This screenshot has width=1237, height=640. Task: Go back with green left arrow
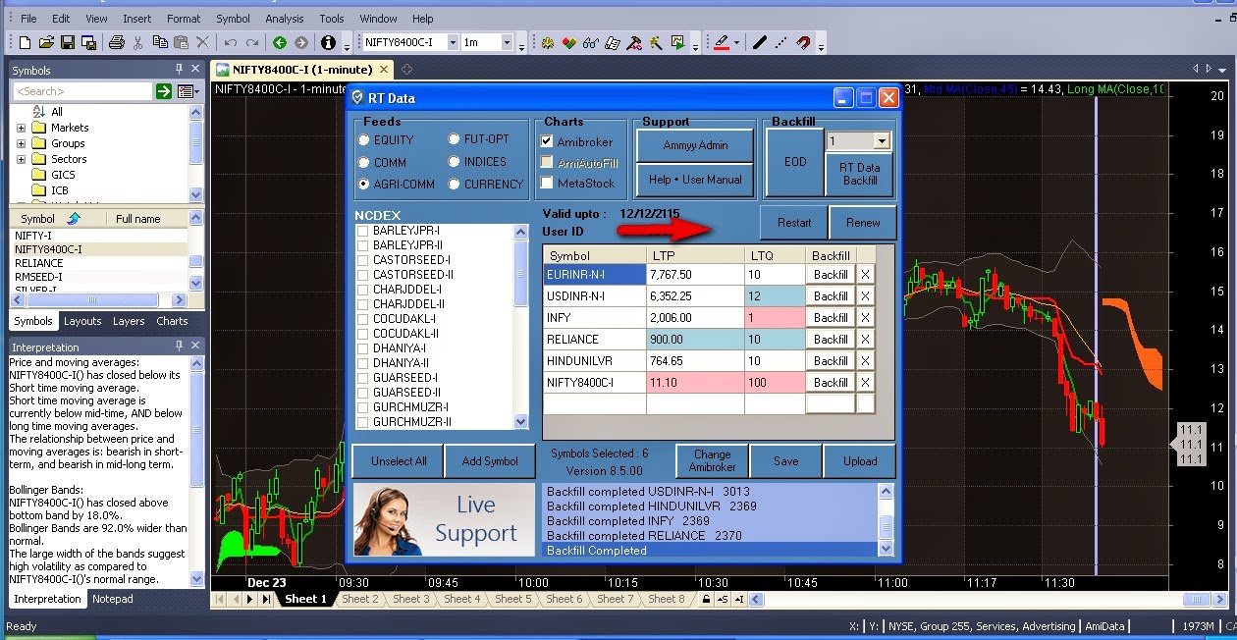pyautogui.click(x=280, y=43)
